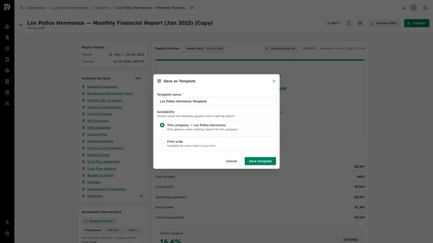Image resolution: width=433 pixels, height=243 pixels.
Task: Click the LIVE DATA badge
Action: tap(309, 48)
